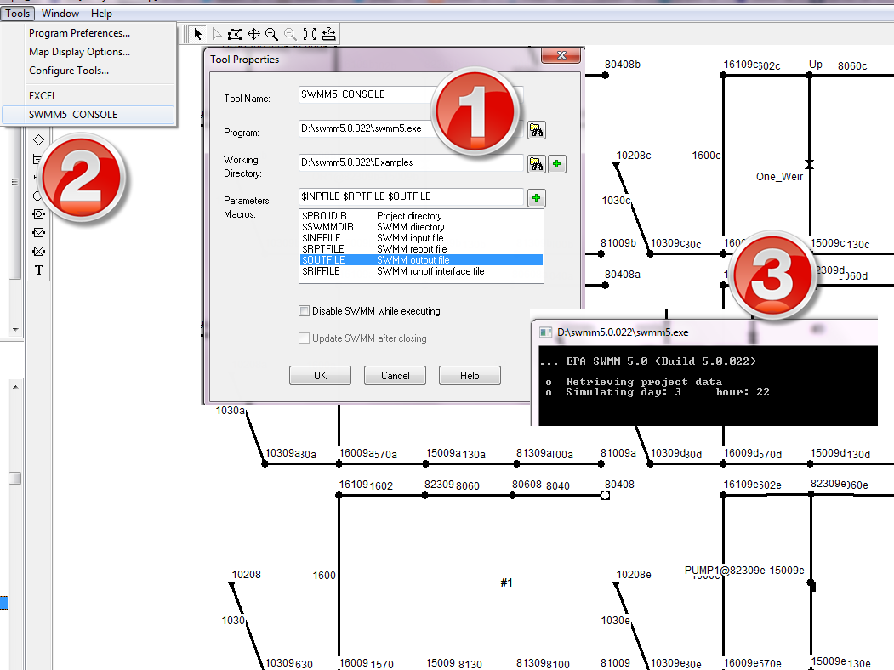The width and height of the screenshot is (894, 670).
Task: Check Update SWMM after closing
Action: tap(304, 338)
